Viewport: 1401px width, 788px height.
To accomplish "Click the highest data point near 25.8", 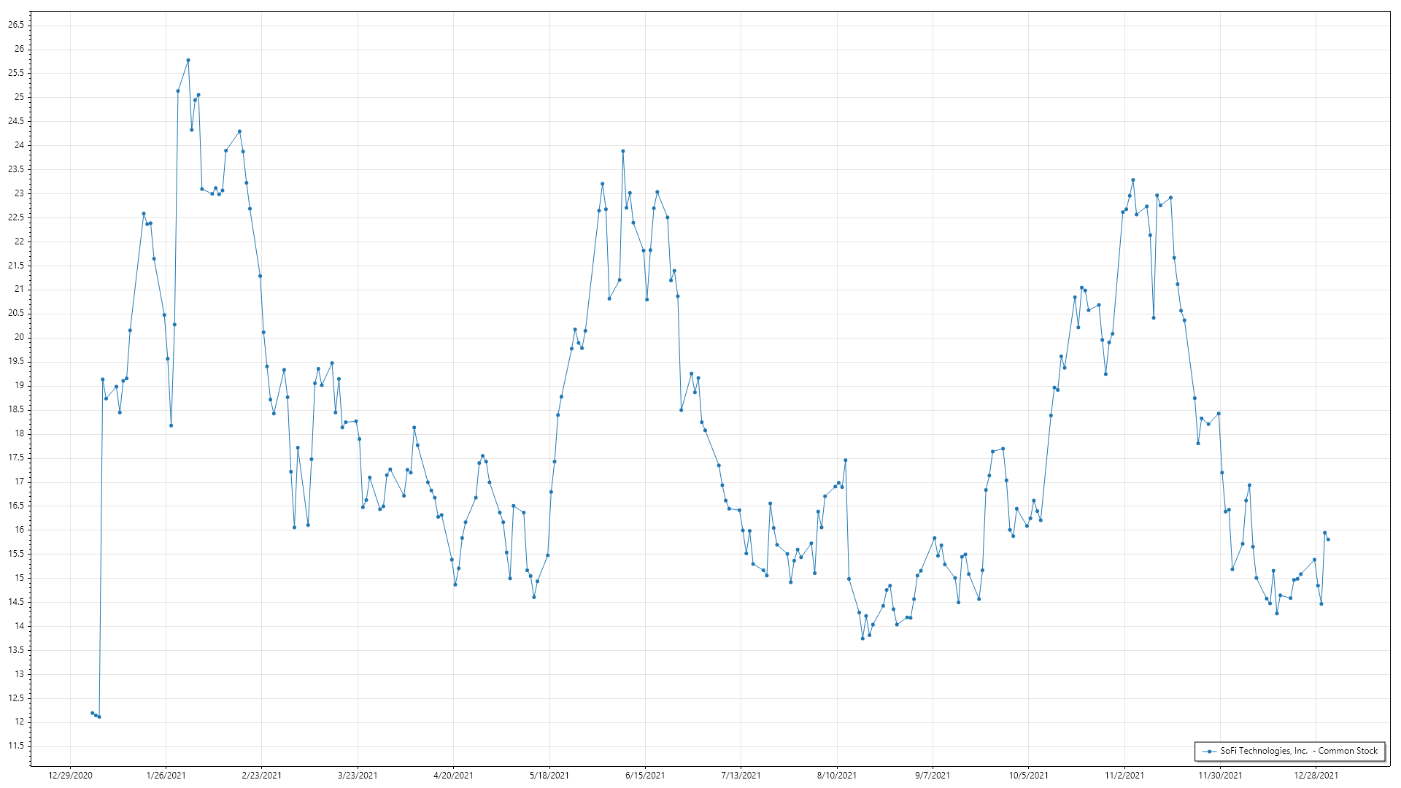I will [188, 61].
